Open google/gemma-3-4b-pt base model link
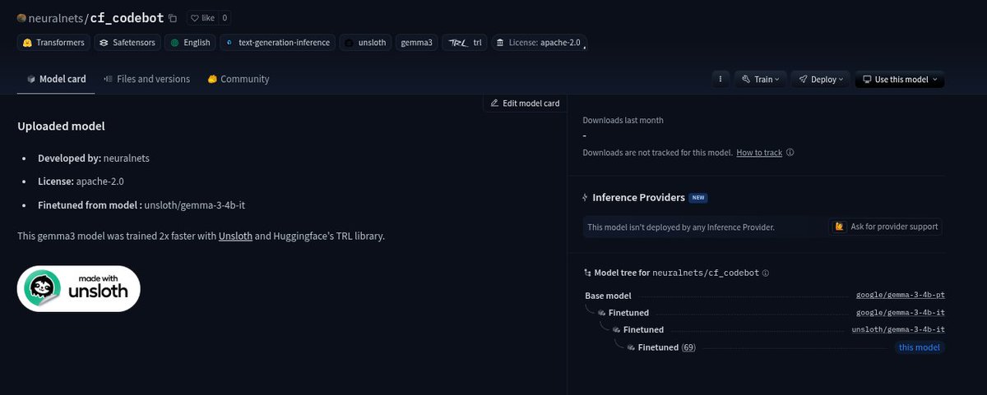 [x=901, y=296]
